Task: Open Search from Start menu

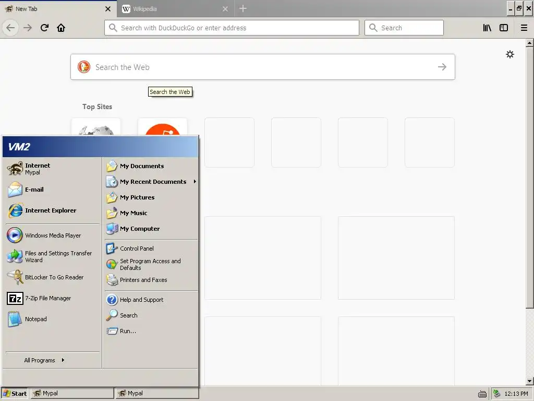Action: [x=151, y=315]
